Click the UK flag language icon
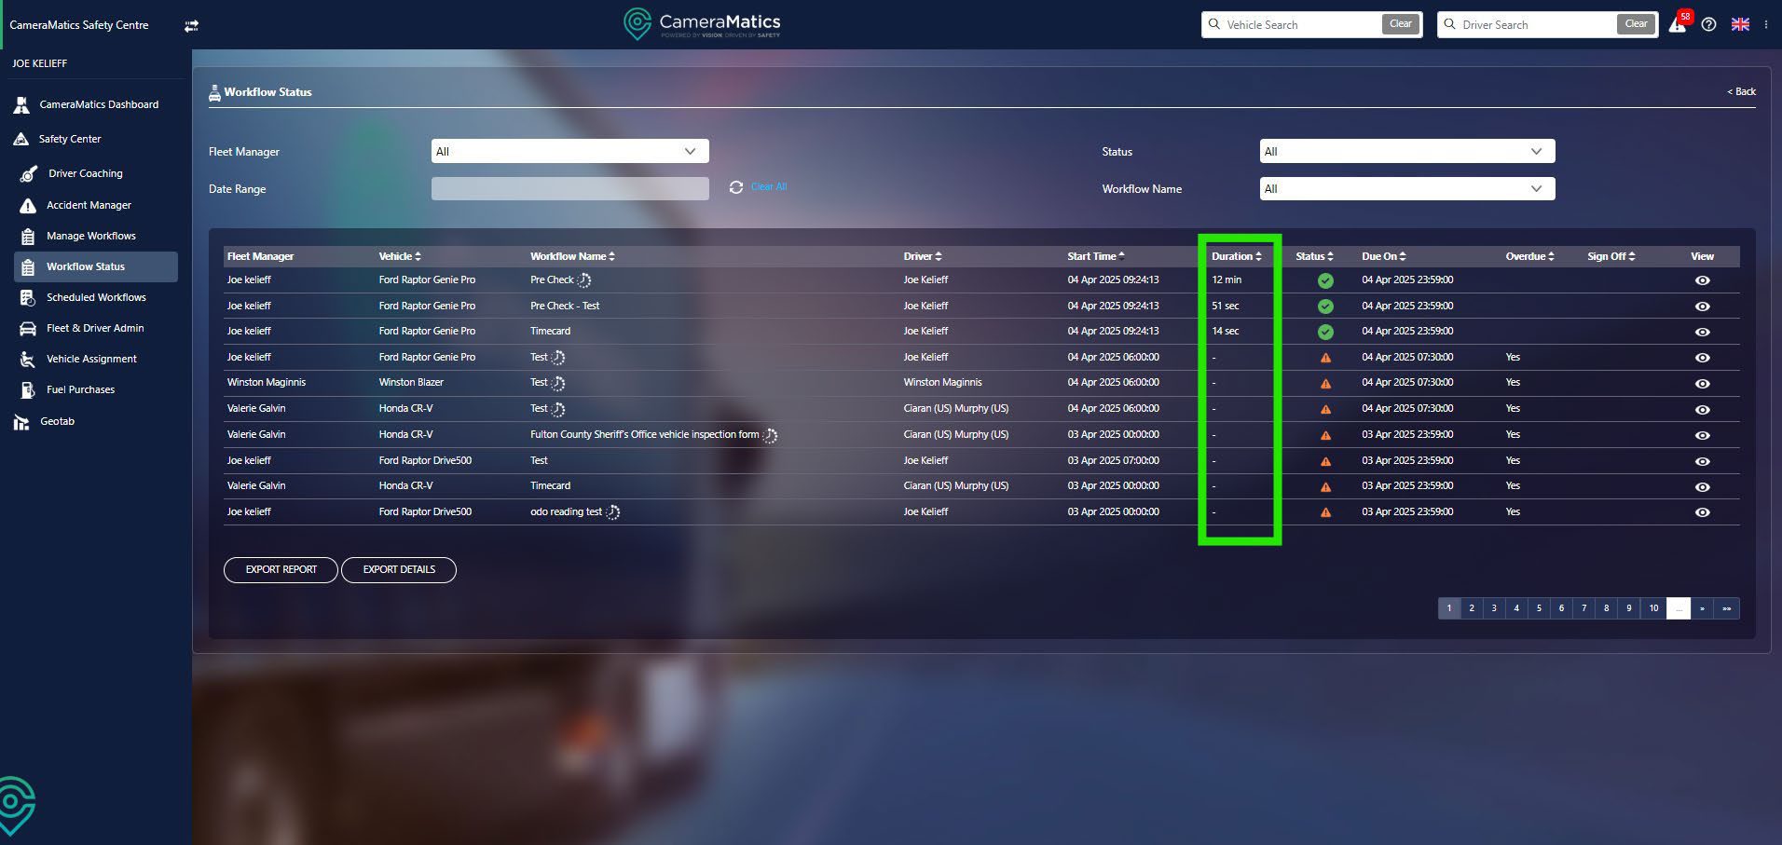The width and height of the screenshot is (1782, 845). 1740,25
